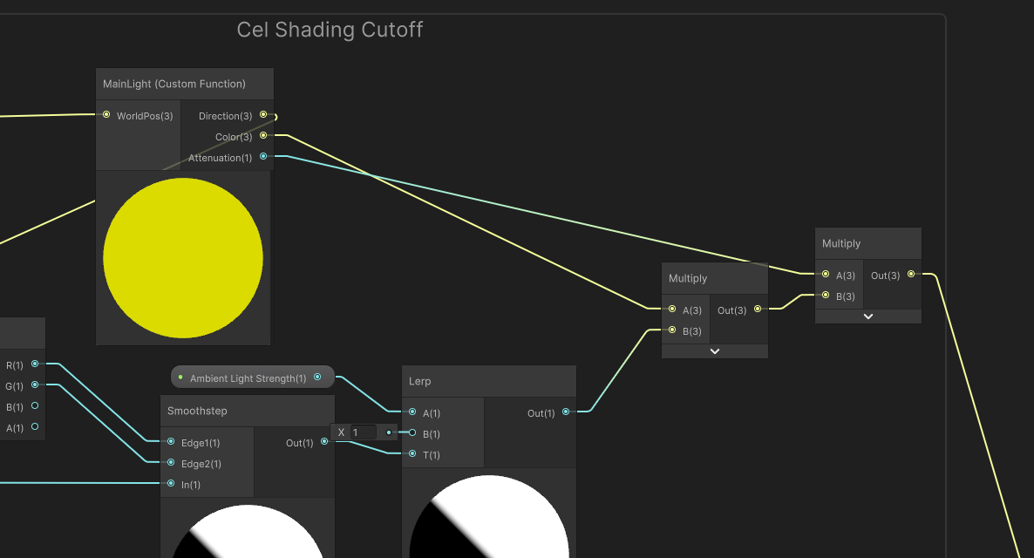The height and width of the screenshot is (558, 1034).
Task: Click the In(1) input port on Smoothstep
Action: coord(170,485)
